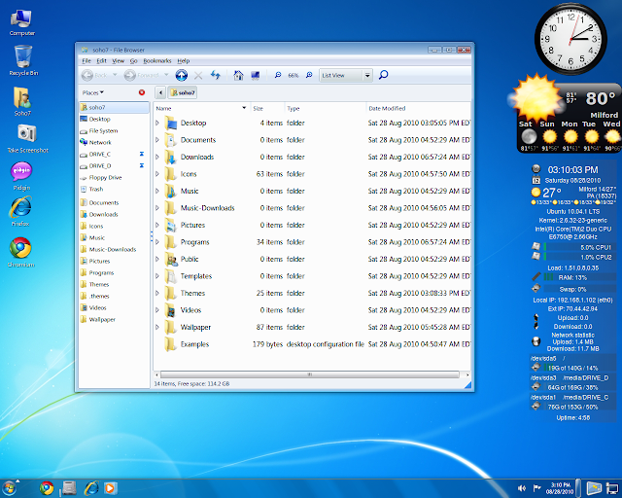Image resolution: width=622 pixels, height=498 pixels.
Task: Reload the current folder view
Action: point(216,75)
